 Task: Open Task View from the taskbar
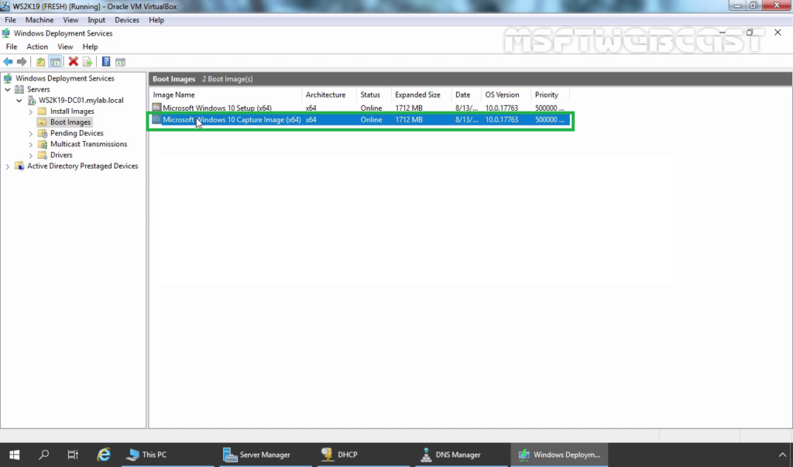tap(73, 455)
